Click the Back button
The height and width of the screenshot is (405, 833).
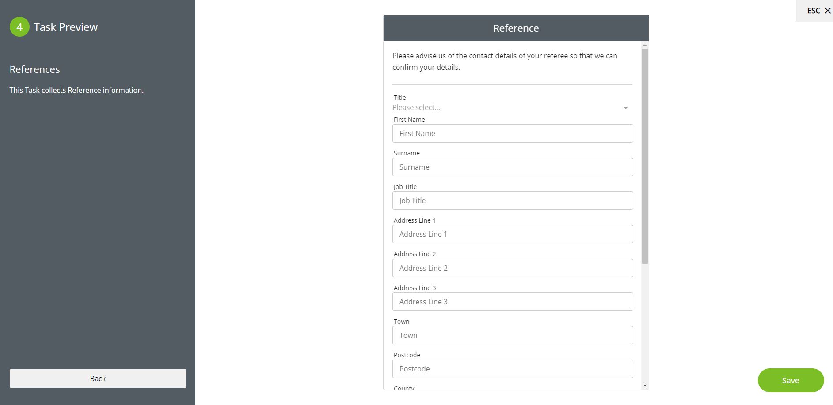pyautogui.click(x=98, y=379)
